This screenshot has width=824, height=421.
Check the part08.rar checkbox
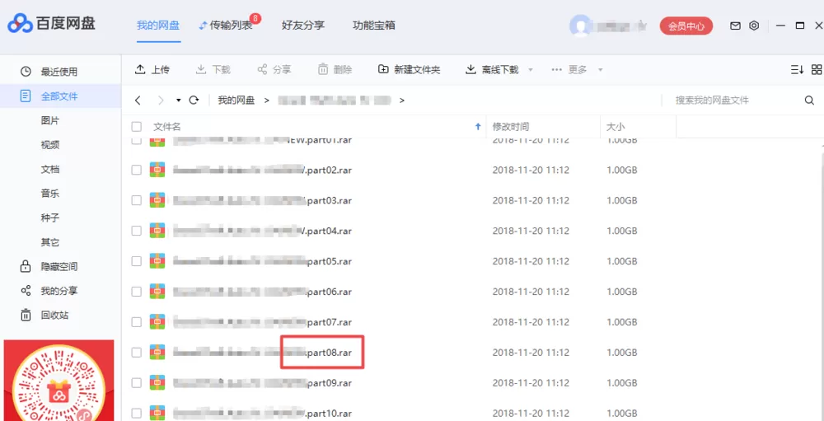point(137,352)
